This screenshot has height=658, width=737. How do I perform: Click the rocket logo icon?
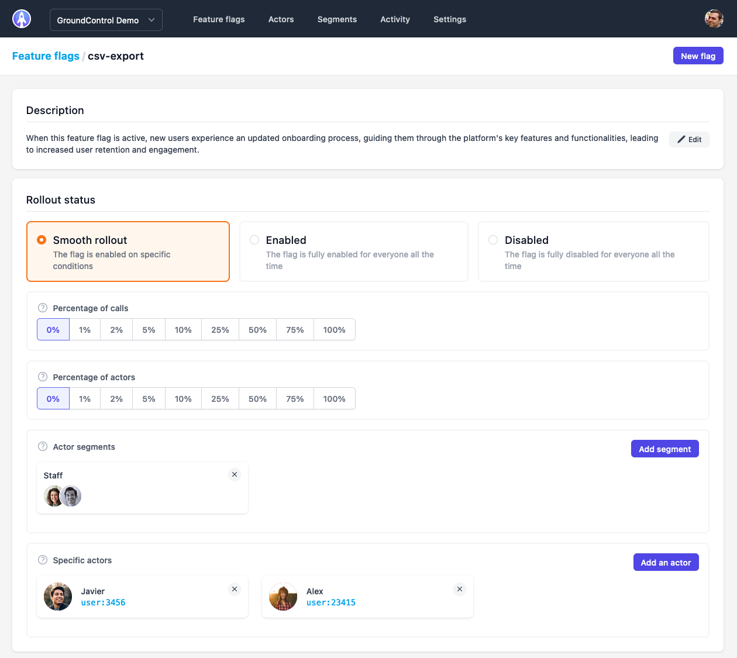pos(21,18)
